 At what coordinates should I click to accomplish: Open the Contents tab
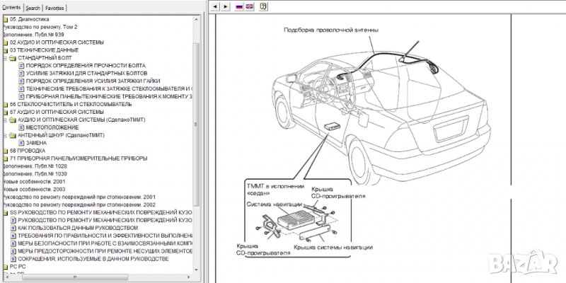pyautogui.click(x=12, y=7)
